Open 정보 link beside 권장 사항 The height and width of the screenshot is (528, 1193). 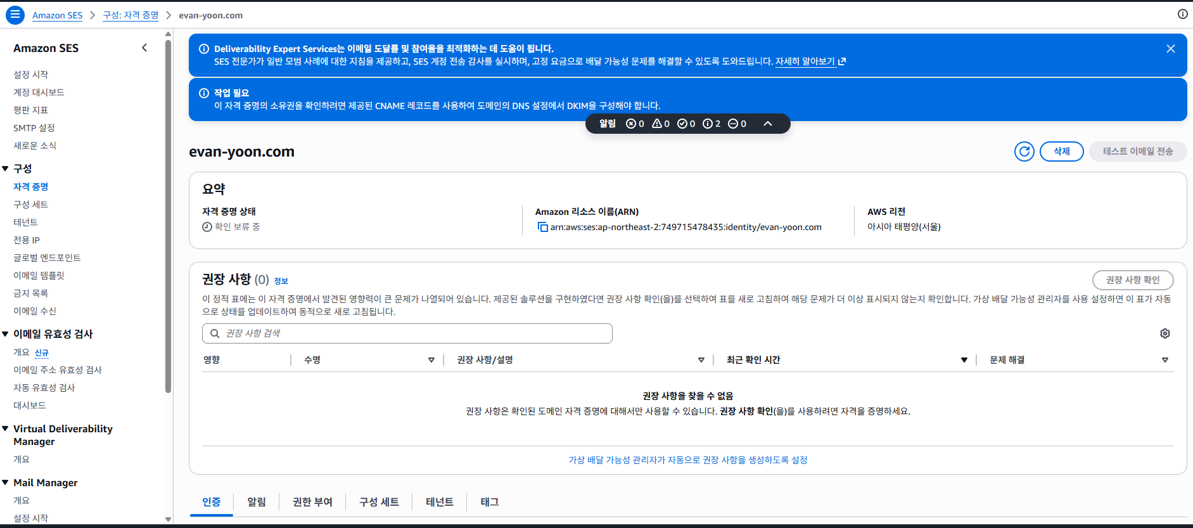coord(281,281)
